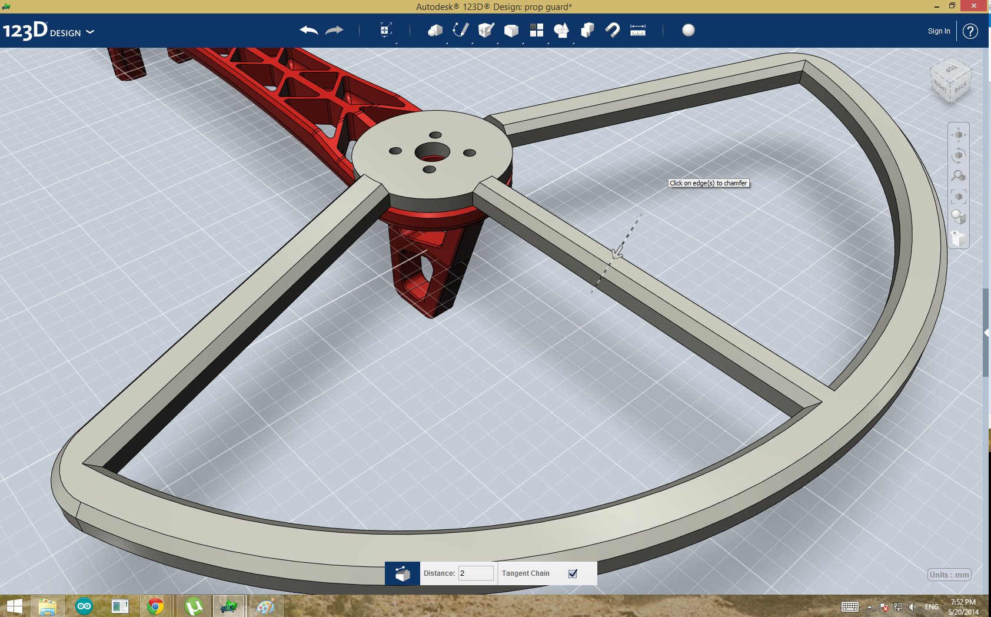
Task: Open the chamfer type selector in the bottom dialog
Action: pos(403,573)
